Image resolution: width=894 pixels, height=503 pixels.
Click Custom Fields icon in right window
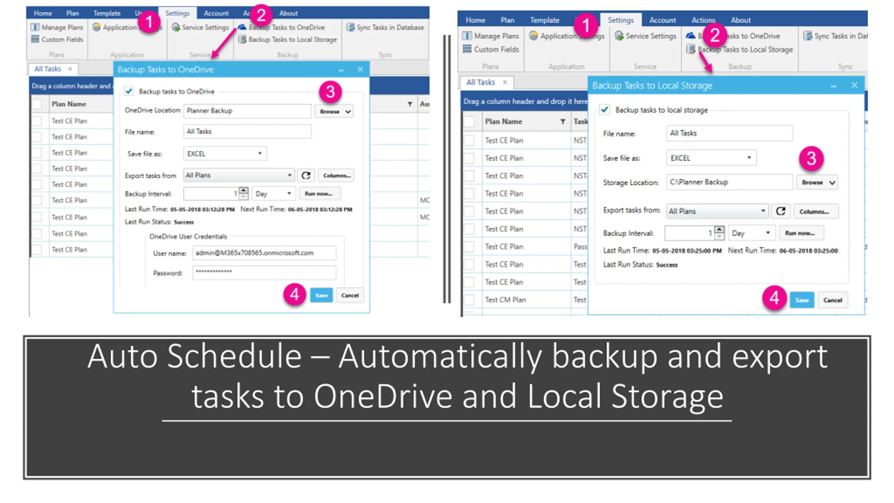tap(467, 49)
